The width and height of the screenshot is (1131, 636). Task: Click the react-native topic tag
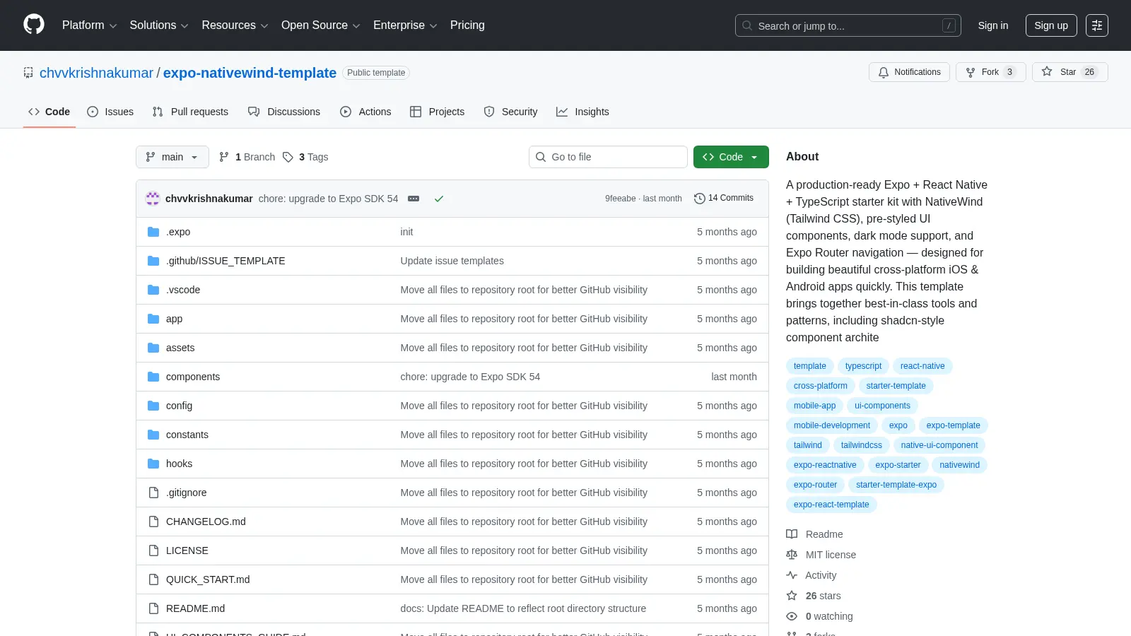point(922,366)
